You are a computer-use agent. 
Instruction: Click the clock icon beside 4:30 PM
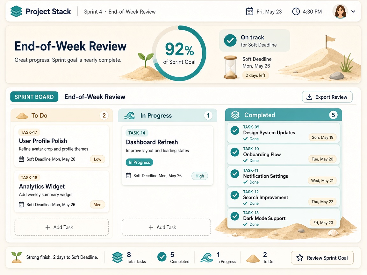(296, 11)
